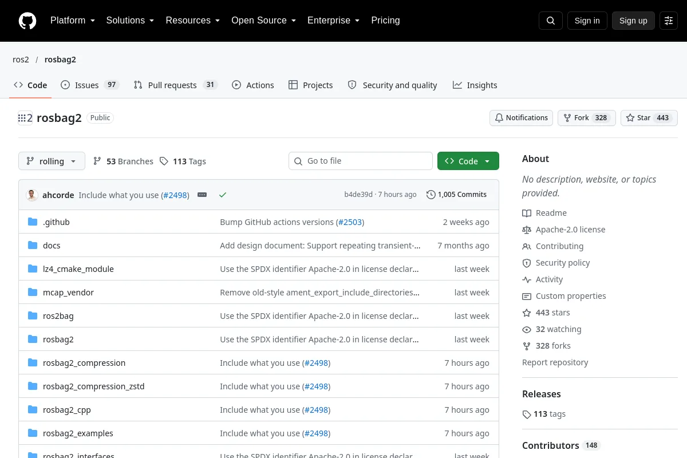687x458 pixels.
Task: Click the ros2bag folder icon
Action: [x=33, y=316]
